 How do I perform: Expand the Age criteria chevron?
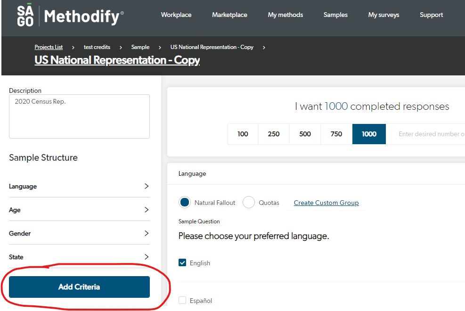pyautogui.click(x=147, y=210)
